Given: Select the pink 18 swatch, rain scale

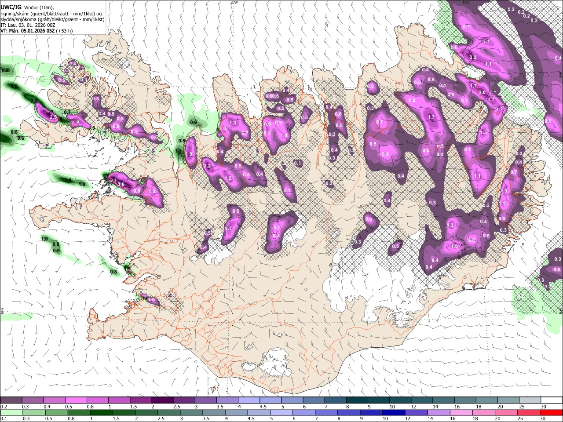Looking at the screenshot, I should point(483,412).
